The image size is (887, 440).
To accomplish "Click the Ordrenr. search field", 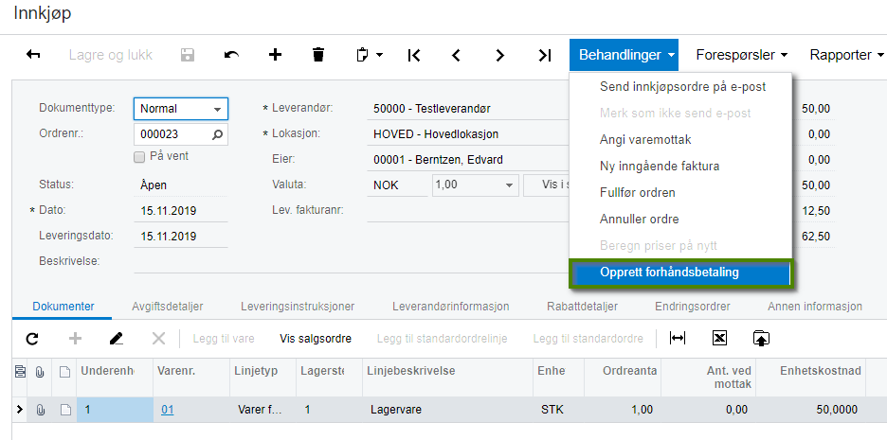I will coord(172,135).
